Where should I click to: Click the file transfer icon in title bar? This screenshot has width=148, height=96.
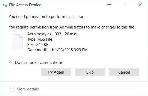(x=5, y=5)
